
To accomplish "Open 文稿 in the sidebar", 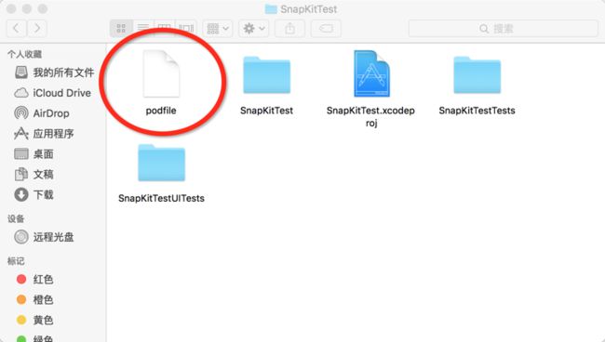I will 34,175.
